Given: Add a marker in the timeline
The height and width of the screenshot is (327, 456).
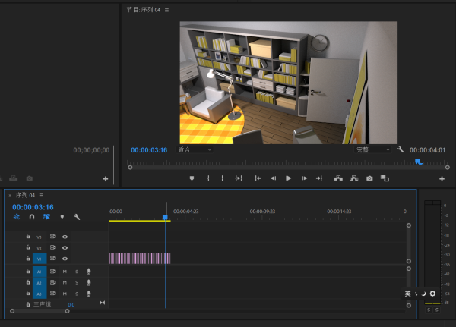Looking at the screenshot, I should coord(62,217).
